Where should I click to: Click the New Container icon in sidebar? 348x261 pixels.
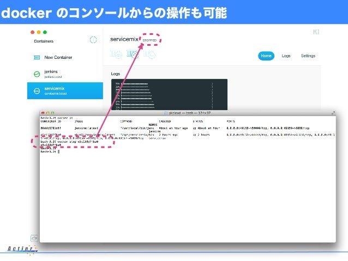pyautogui.click(x=37, y=57)
